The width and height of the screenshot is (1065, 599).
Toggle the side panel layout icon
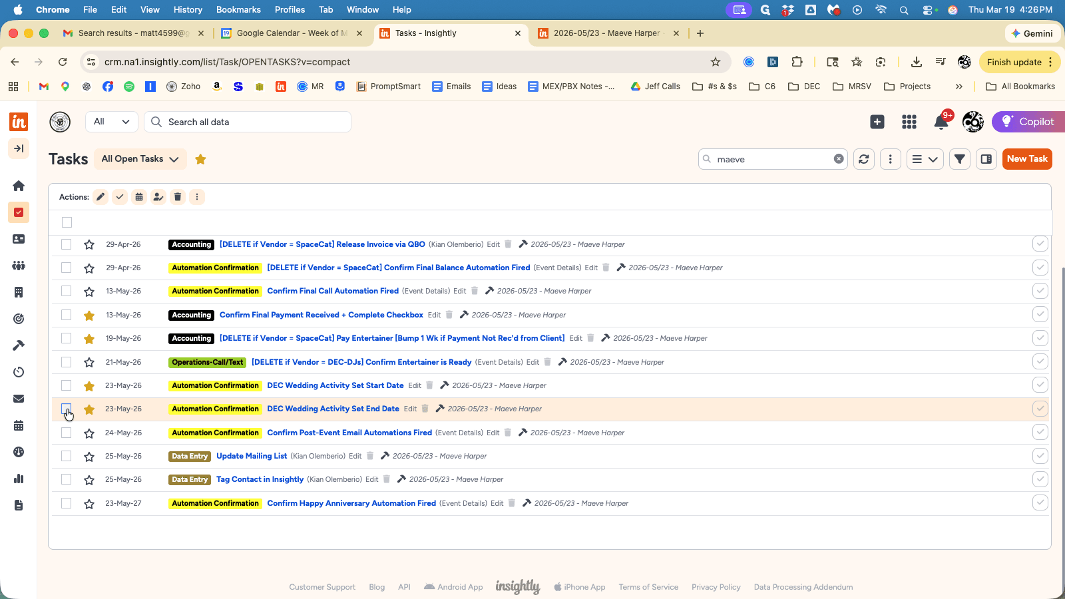(x=986, y=159)
